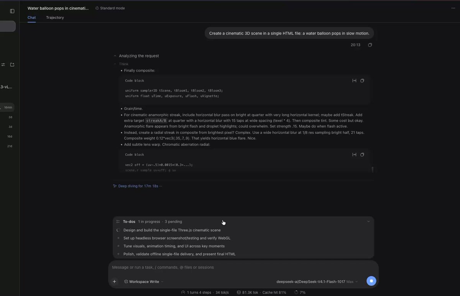Click the To-dos list icon

pos(118,222)
